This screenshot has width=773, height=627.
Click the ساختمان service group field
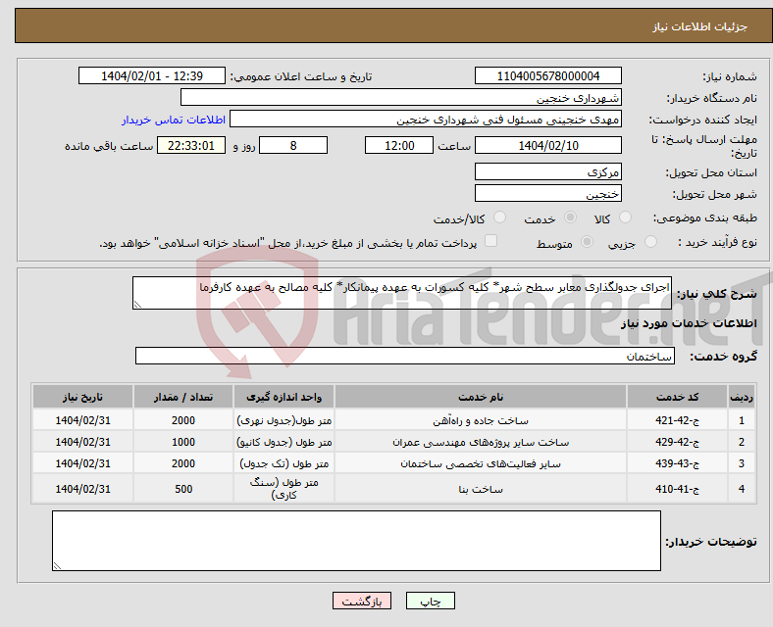[405, 356]
